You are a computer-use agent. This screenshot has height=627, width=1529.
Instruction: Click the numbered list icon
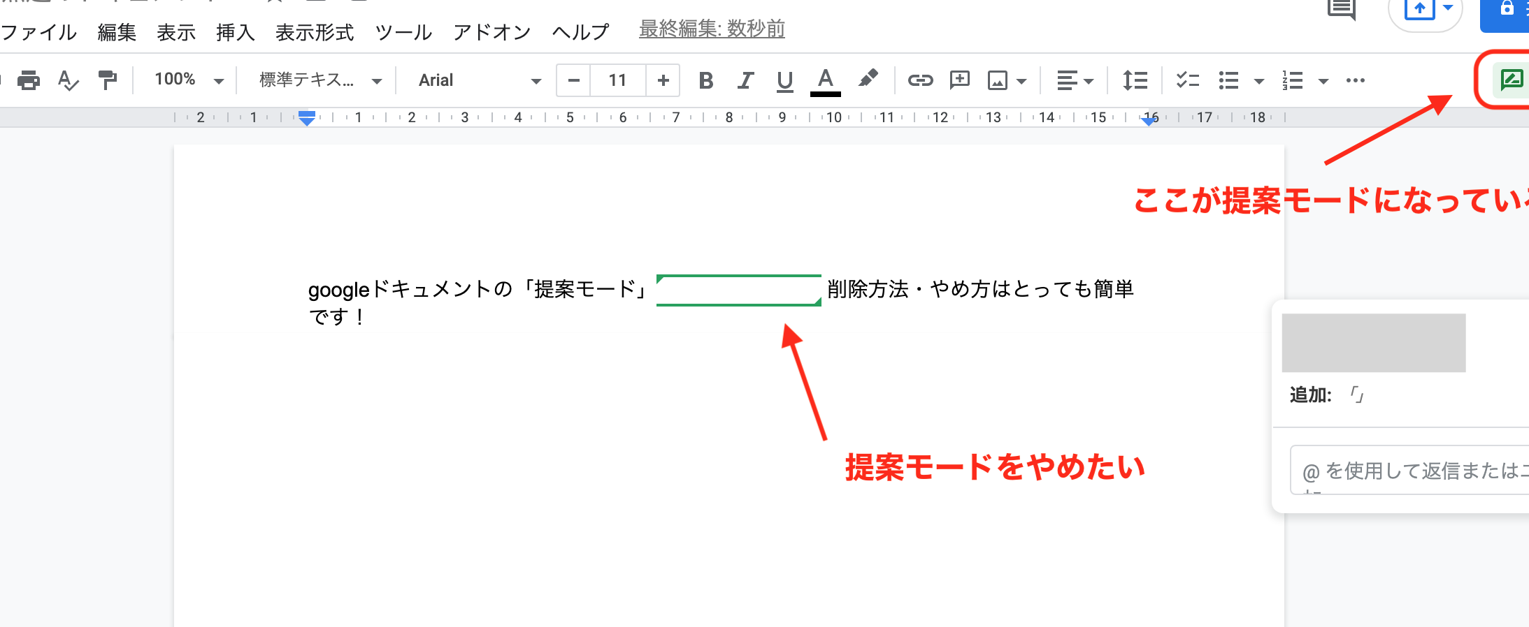click(x=1293, y=80)
